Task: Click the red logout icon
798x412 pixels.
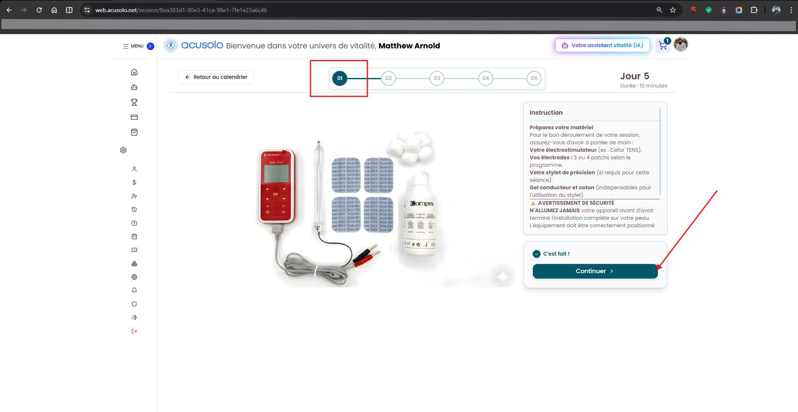Action: tap(134, 331)
